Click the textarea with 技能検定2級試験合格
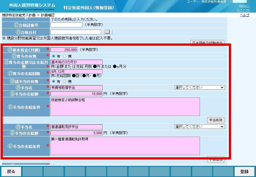This screenshot has width=256, height=177. (125, 107)
